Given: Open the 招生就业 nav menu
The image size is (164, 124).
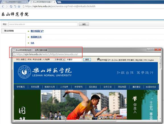Looking at the screenshot, I should (x=93, y=87).
